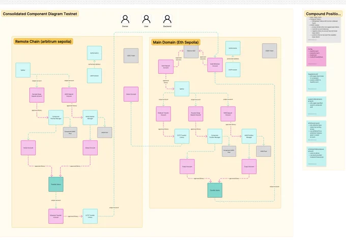Select the Vault Withdraw Account node
This screenshot has height=240, width=346.
[215, 65]
